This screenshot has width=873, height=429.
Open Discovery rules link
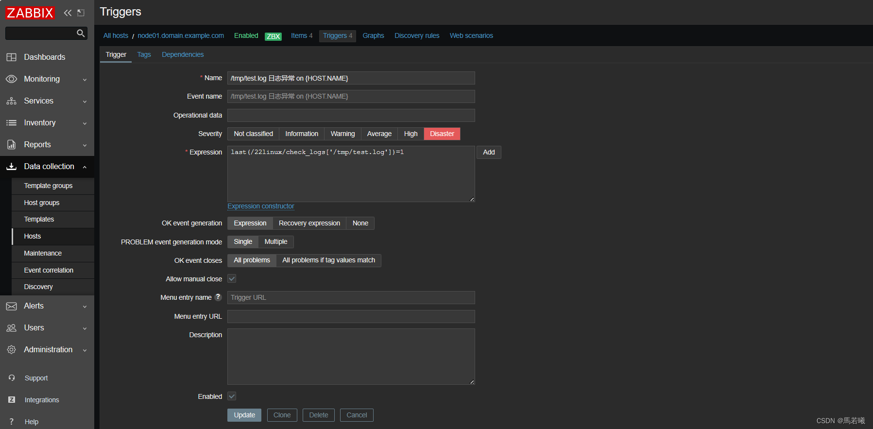point(417,35)
